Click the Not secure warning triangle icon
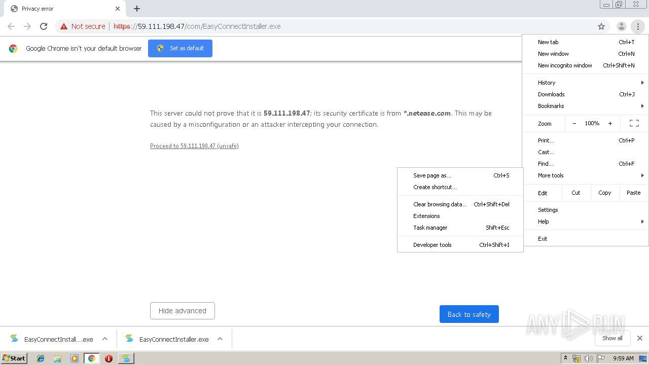649x365 pixels. [64, 26]
